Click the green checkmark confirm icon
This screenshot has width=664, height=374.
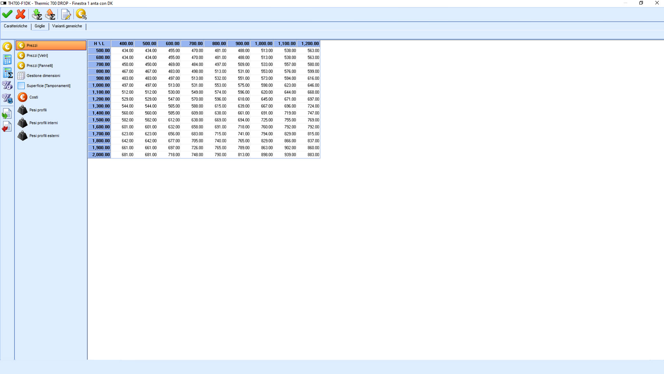(7, 14)
